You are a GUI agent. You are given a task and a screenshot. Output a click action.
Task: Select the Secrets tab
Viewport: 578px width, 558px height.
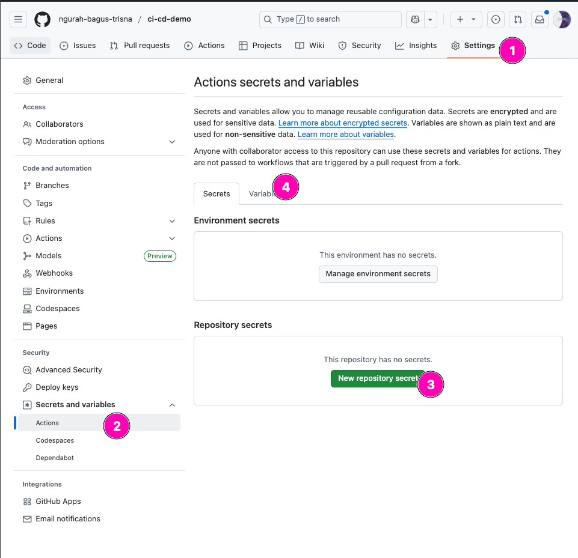pyautogui.click(x=217, y=194)
